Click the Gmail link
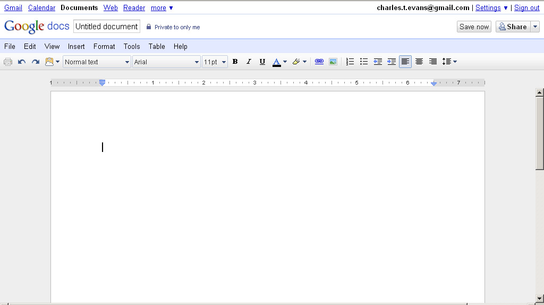Image resolution: width=544 pixels, height=305 pixels. click(x=13, y=7)
